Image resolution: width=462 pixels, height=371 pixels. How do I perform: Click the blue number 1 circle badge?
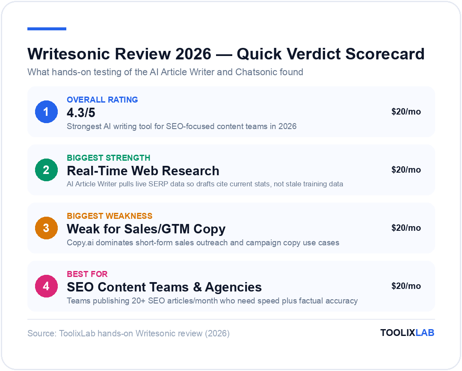(46, 112)
